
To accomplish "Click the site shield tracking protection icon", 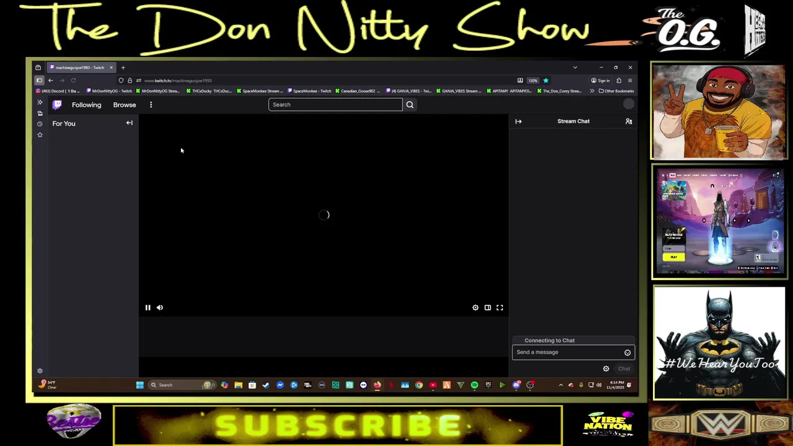I will (x=121, y=81).
